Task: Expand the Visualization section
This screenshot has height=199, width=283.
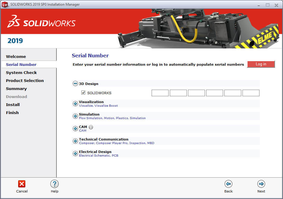Action: tap(75, 104)
